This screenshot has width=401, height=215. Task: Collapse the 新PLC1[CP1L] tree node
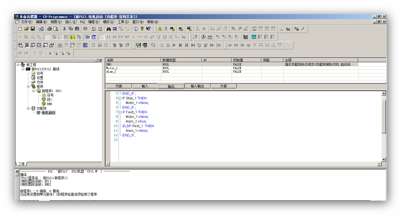23,69
